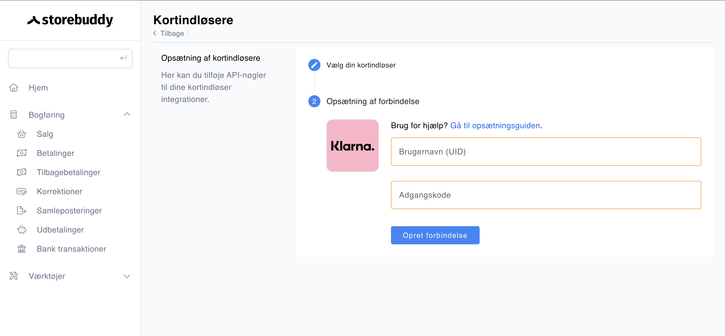Click the step 2 number badge
Image resolution: width=725 pixels, height=336 pixels.
pyautogui.click(x=314, y=101)
